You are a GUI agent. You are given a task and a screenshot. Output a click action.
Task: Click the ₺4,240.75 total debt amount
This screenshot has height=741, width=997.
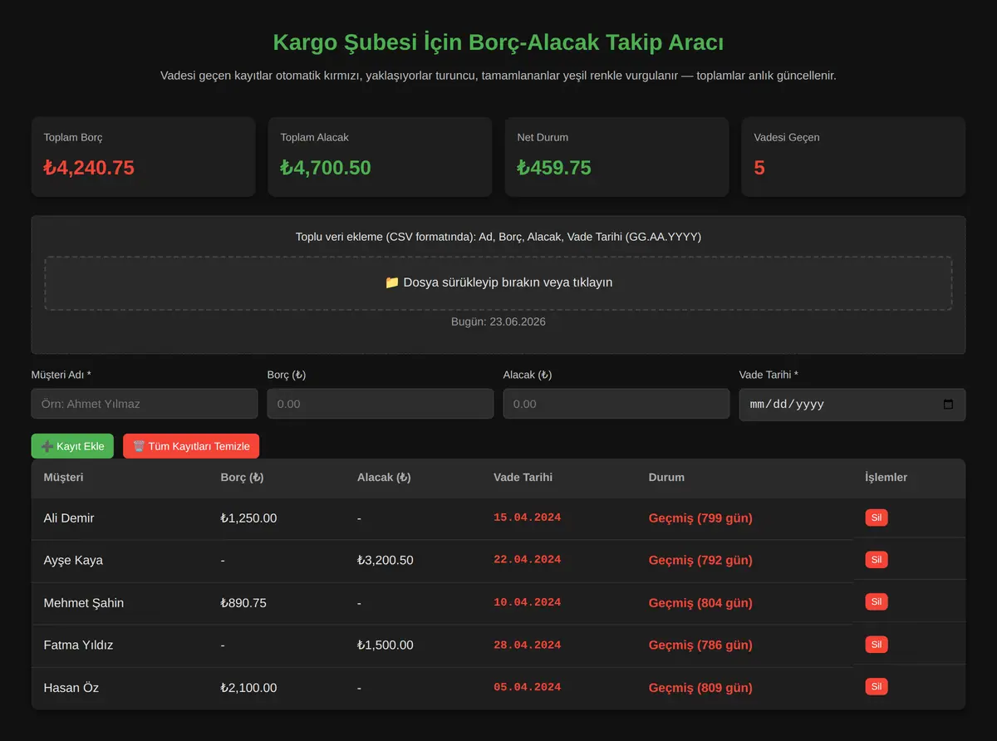[89, 168]
